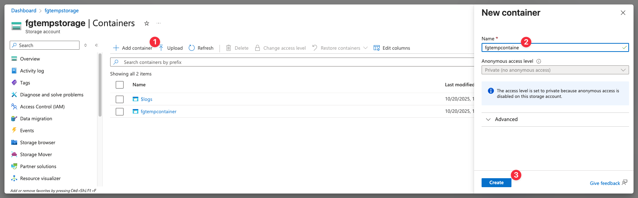Open Storage browser menu item
Screen dimensions: 638x198
pos(38,142)
